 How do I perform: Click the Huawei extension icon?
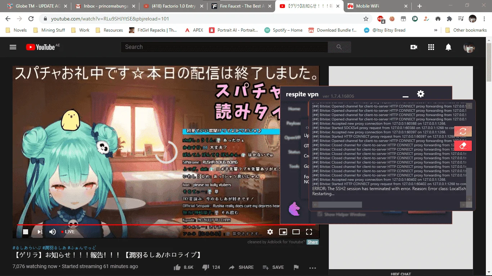(438, 19)
